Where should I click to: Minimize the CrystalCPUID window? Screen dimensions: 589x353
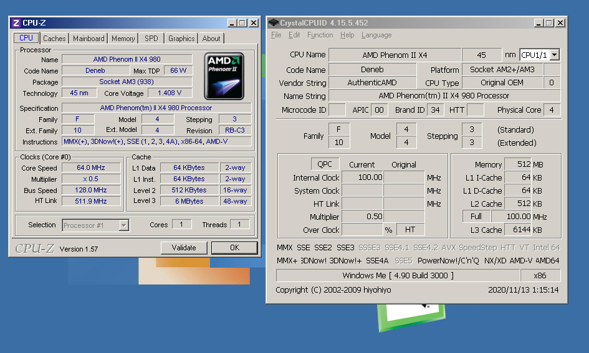(539, 23)
